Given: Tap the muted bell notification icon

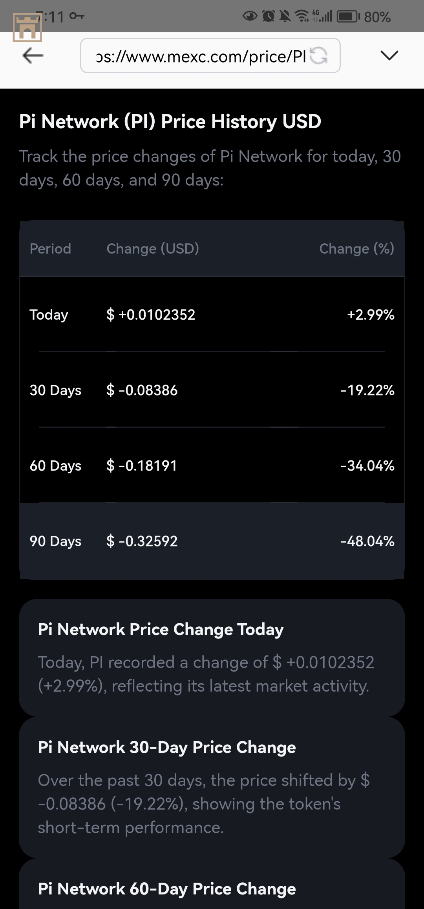Looking at the screenshot, I should 285,17.
